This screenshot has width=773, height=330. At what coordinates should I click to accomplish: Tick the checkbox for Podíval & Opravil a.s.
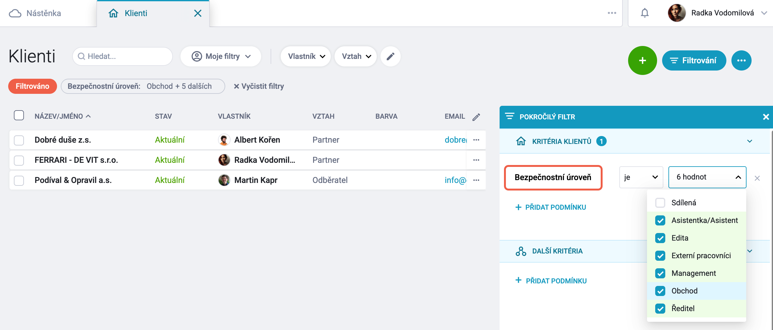click(19, 180)
